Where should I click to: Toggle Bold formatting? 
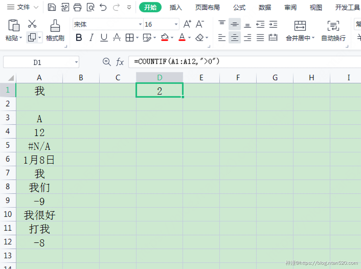(79, 37)
